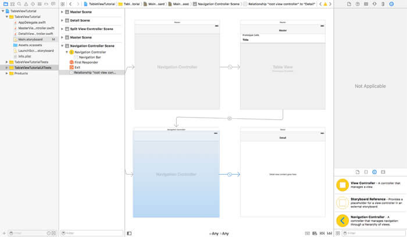This screenshot has height=237, width=407.
Task: Click the related items grid icon
Action: [x=63, y=4]
